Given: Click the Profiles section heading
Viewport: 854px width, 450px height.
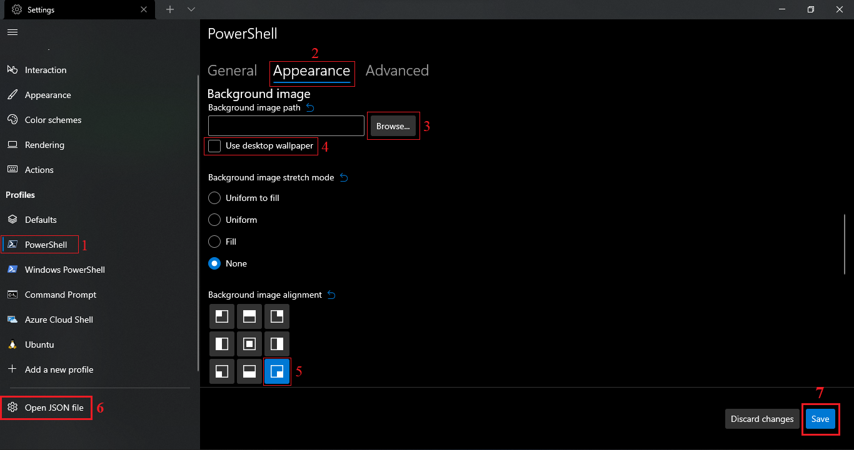Looking at the screenshot, I should (x=20, y=195).
